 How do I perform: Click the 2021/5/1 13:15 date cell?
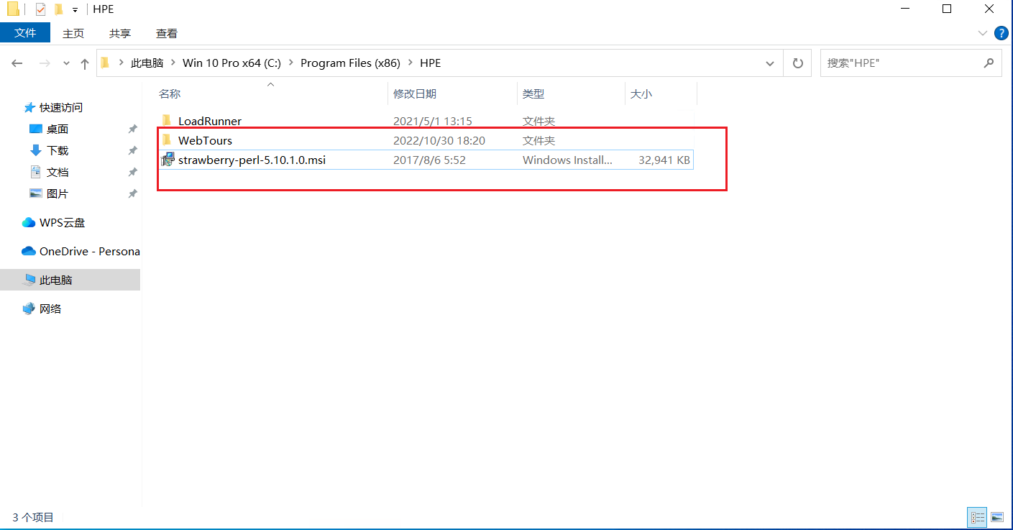coord(433,121)
